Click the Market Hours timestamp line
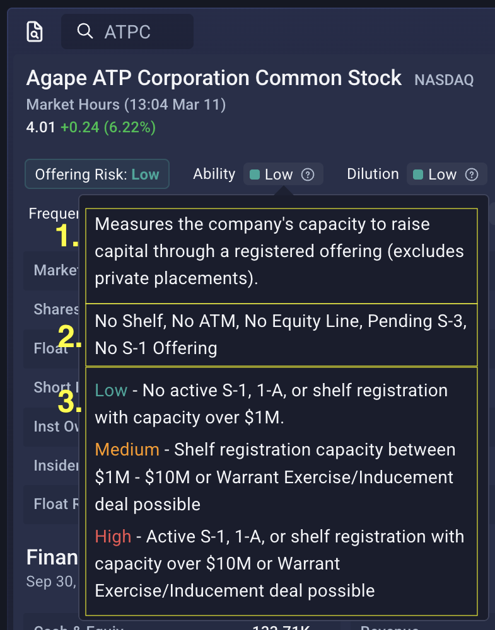The width and height of the screenshot is (495, 630). pos(126,104)
